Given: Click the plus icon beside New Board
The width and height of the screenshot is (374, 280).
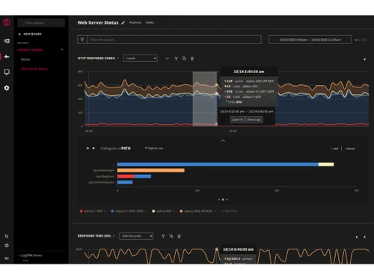Looking at the screenshot, I should (19, 34).
